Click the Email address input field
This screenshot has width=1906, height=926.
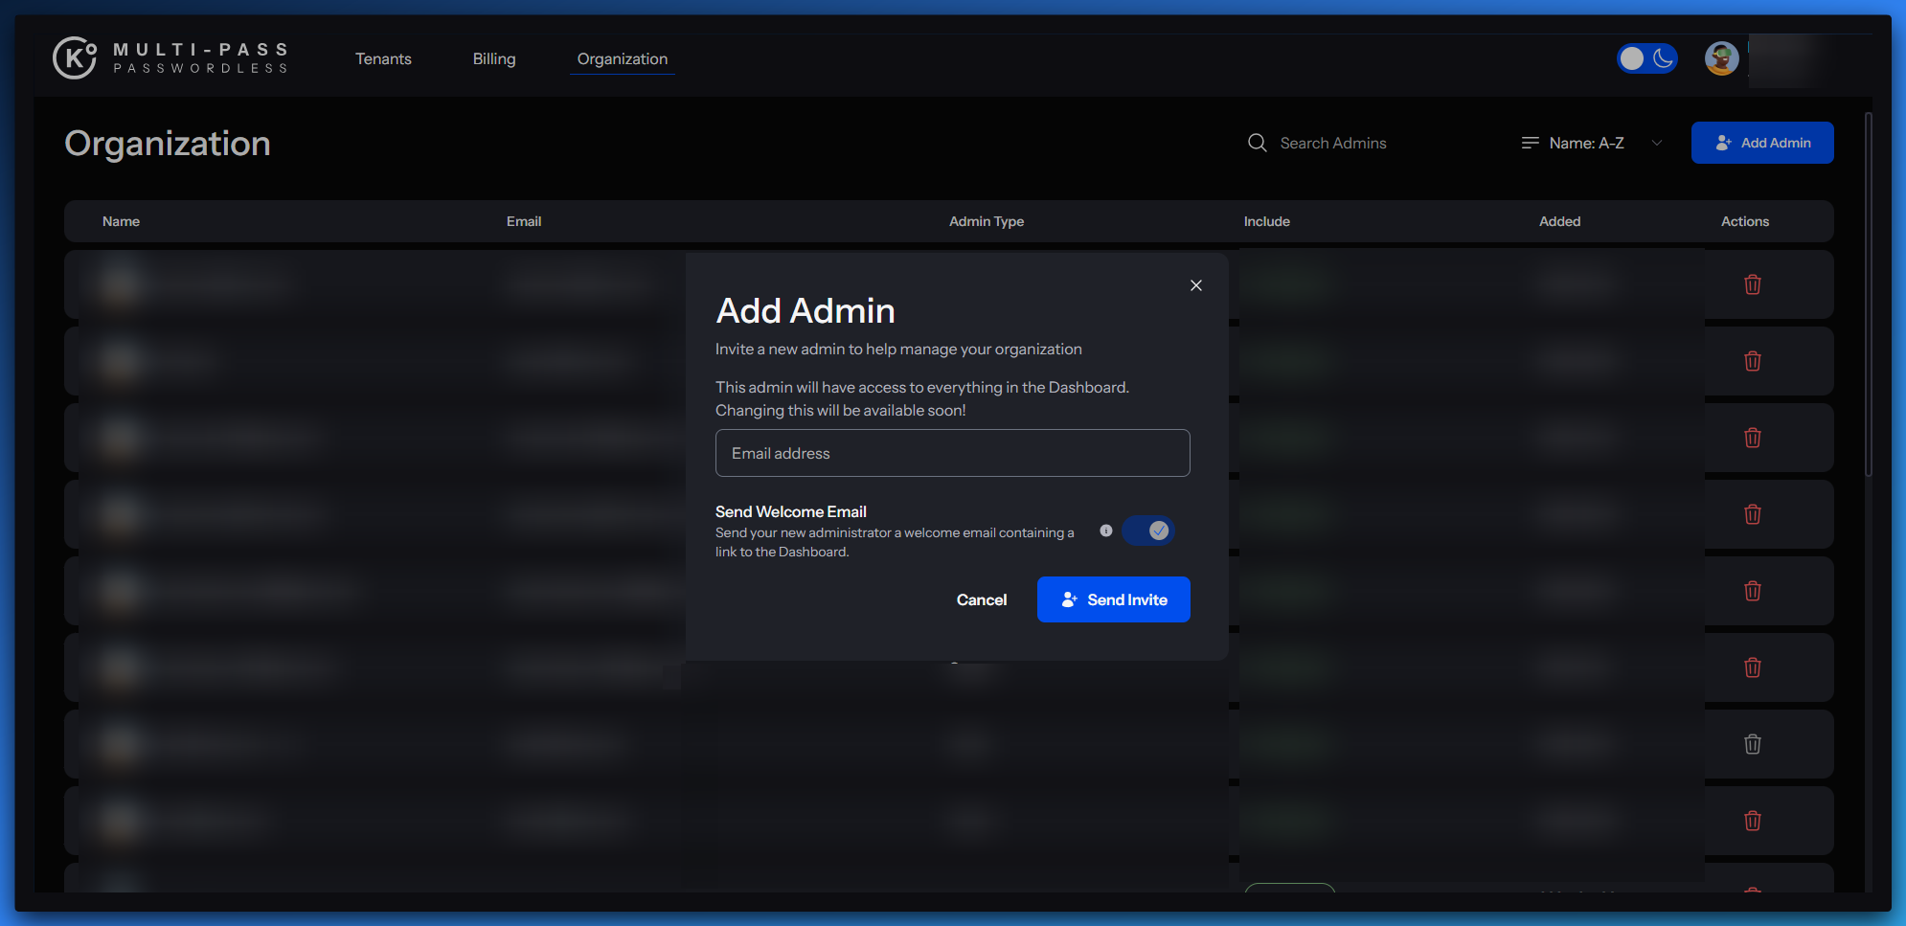[952, 453]
